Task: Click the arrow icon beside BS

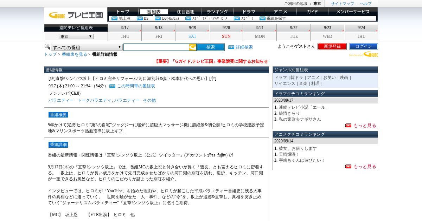Action: pyautogui.click(x=140, y=18)
